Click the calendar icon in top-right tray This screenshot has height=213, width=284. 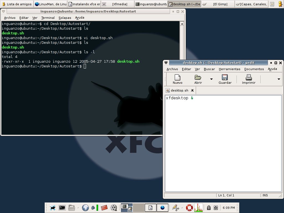click(x=272, y=4)
